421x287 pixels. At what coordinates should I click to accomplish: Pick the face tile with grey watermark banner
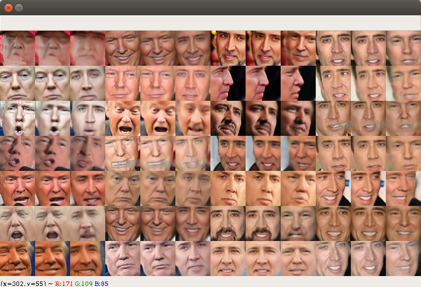[x=123, y=153]
